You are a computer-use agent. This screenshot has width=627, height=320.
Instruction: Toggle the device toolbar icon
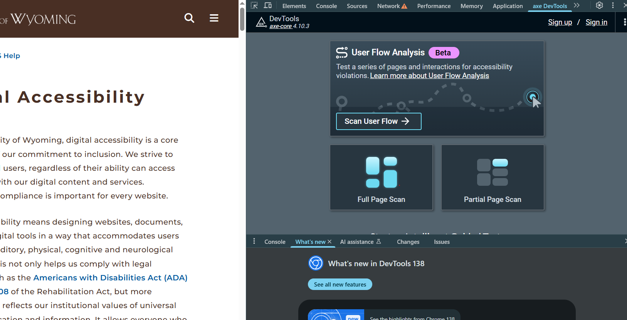tap(268, 5)
